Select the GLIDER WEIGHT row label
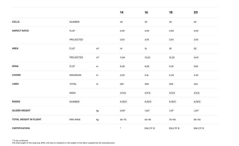 pos(21,110)
